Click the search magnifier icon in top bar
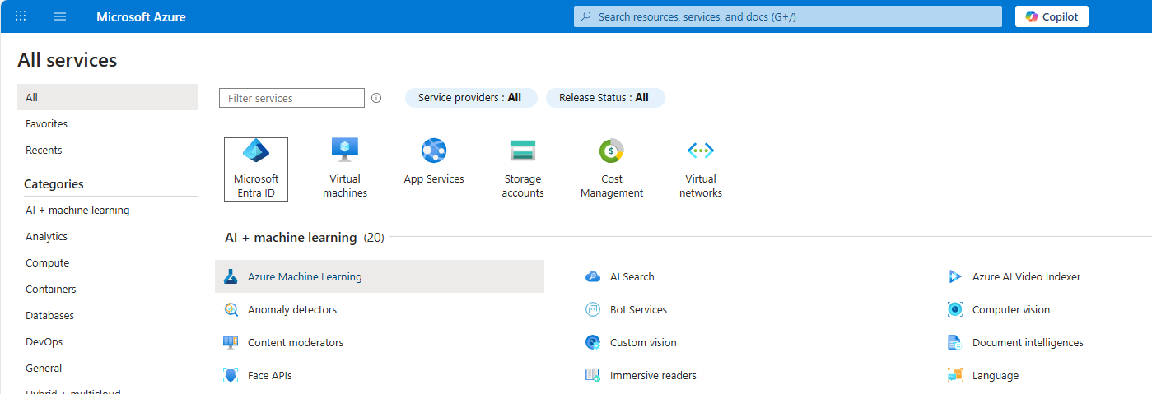Image resolution: width=1152 pixels, height=394 pixels. coord(585,16)
